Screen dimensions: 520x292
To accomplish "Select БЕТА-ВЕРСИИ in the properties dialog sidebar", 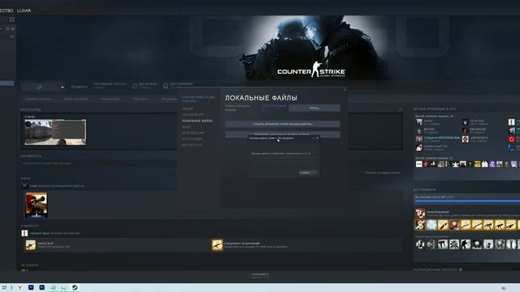I will (193, 133).
